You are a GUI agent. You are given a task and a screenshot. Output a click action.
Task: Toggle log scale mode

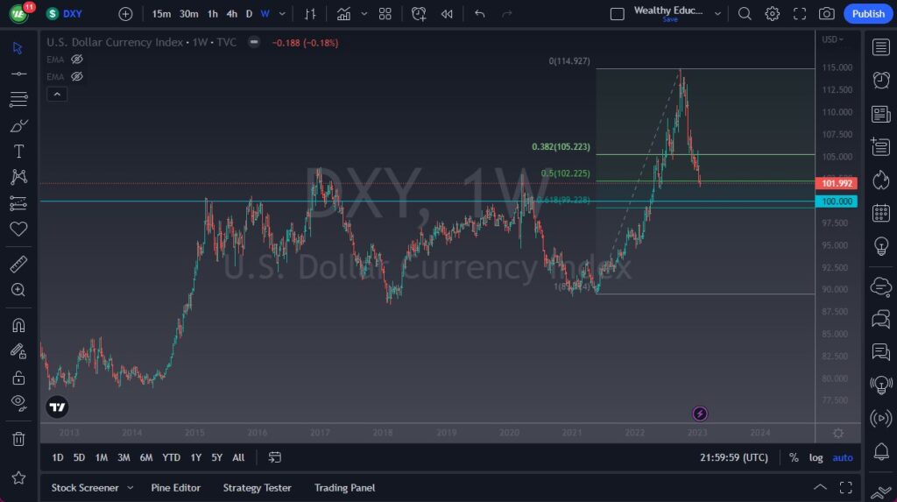pos(816,457)
